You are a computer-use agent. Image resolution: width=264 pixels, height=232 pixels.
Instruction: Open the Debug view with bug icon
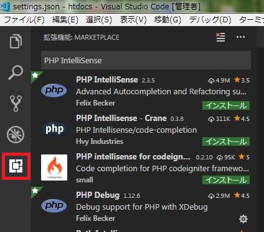(16, 135)
